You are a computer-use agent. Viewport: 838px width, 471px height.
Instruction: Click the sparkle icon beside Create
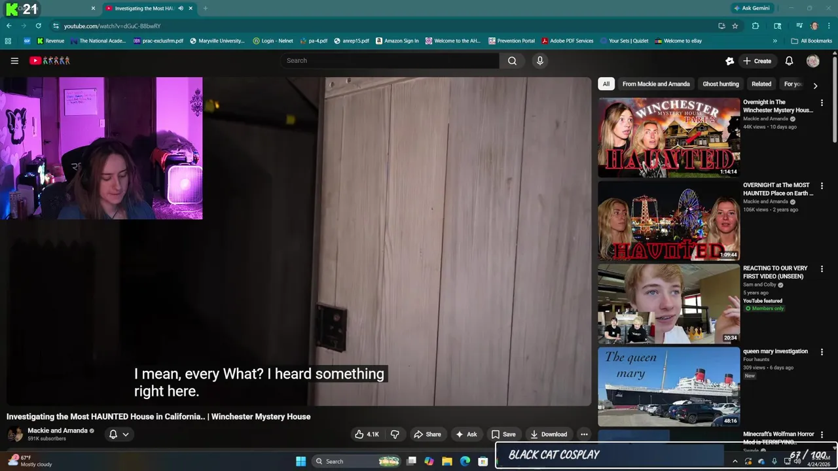[729, 61]
